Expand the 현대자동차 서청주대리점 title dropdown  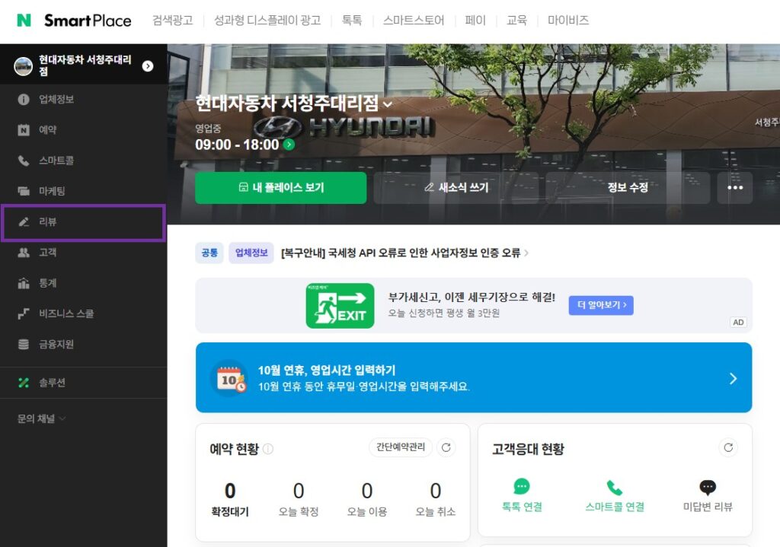388,104
